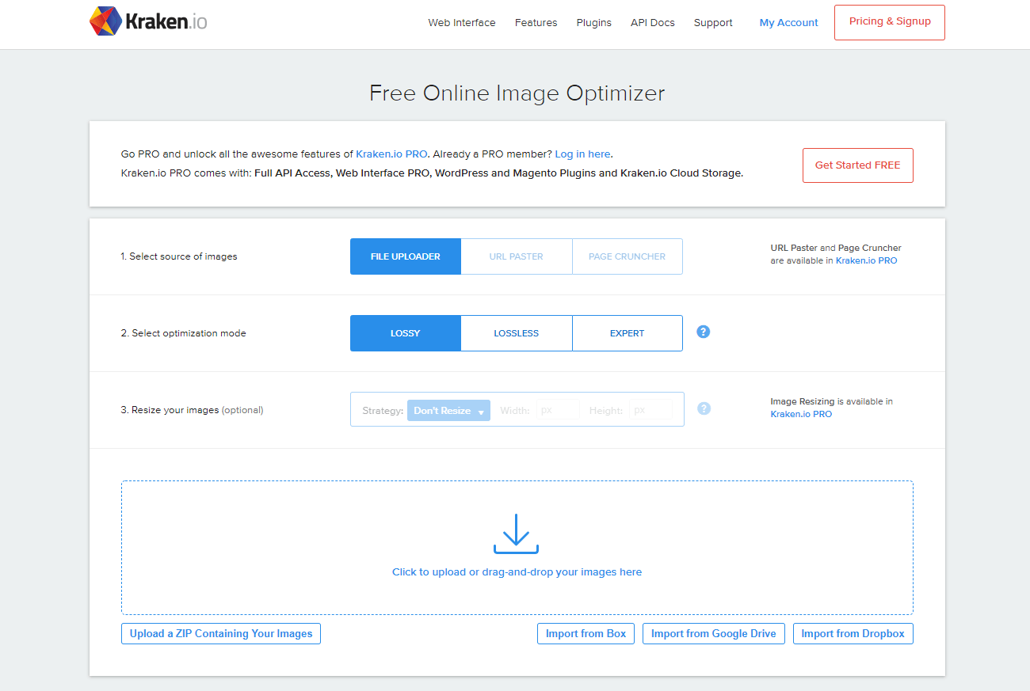The width and height of the screenshot is (1030, 691).
Task: Click the upload arrow icon in the drop zone
Action: point(516,533)
